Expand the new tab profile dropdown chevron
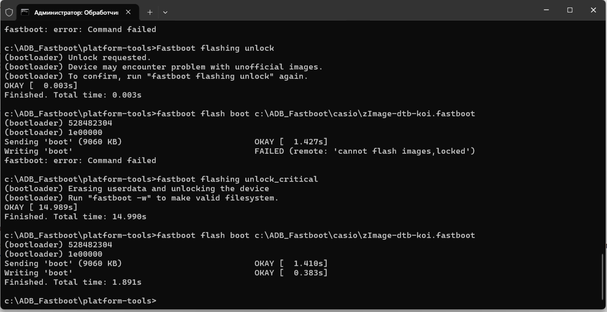Screen dimensions: 607x312 point(165,12)
